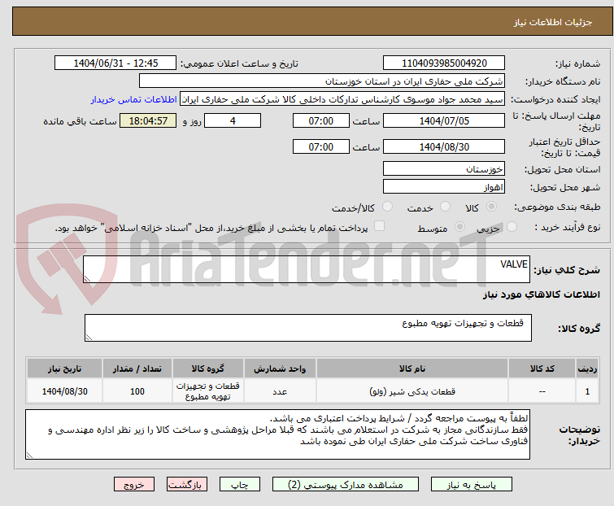Click the تعداد / مقدار column header
Screen dimensions: 614x506
pyautogui.click(x=137, y=369)
